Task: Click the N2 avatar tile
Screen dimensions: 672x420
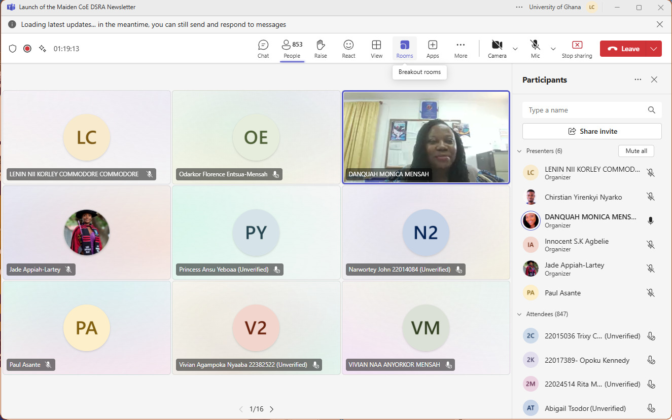Action: (x=426, y=233)
